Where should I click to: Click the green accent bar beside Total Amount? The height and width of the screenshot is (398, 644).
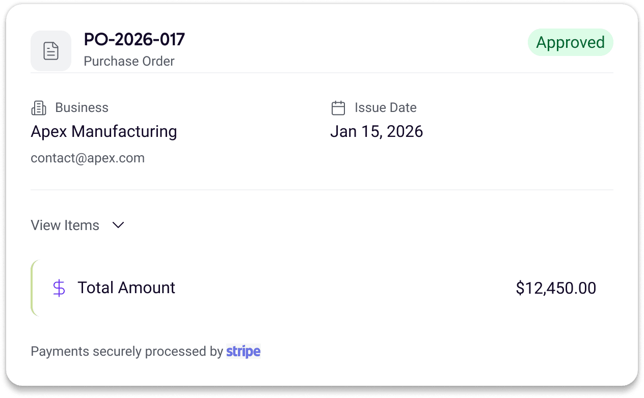point(33,288)
